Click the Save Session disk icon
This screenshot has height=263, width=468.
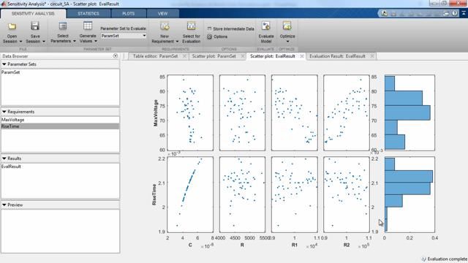pyautogui.click(x=35, y=26)
